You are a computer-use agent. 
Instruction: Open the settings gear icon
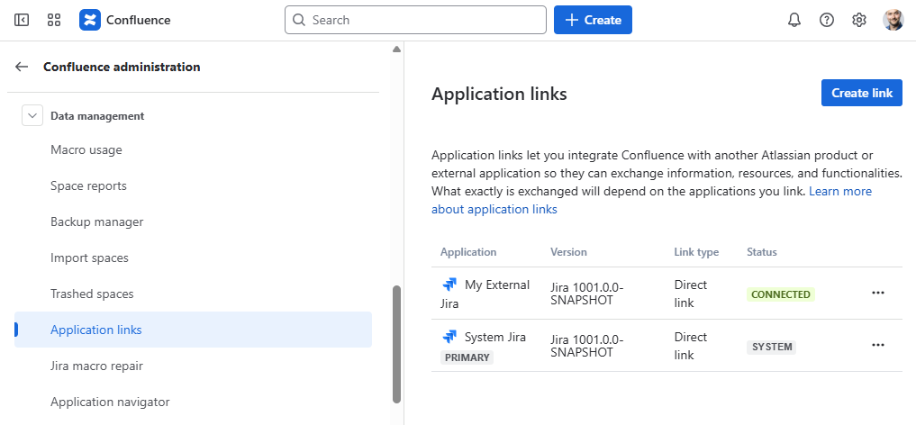[x=858, y=20]
